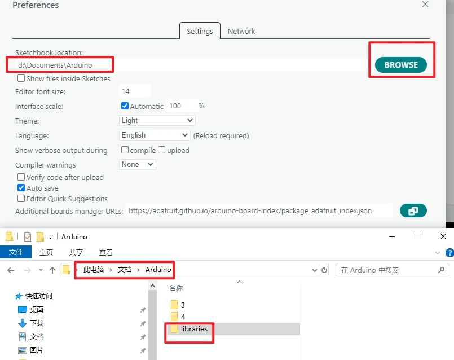Enable verbose output during upload
Image resolution: width=454 pixels, height=360 pixels.
click(x=161, y=150)
